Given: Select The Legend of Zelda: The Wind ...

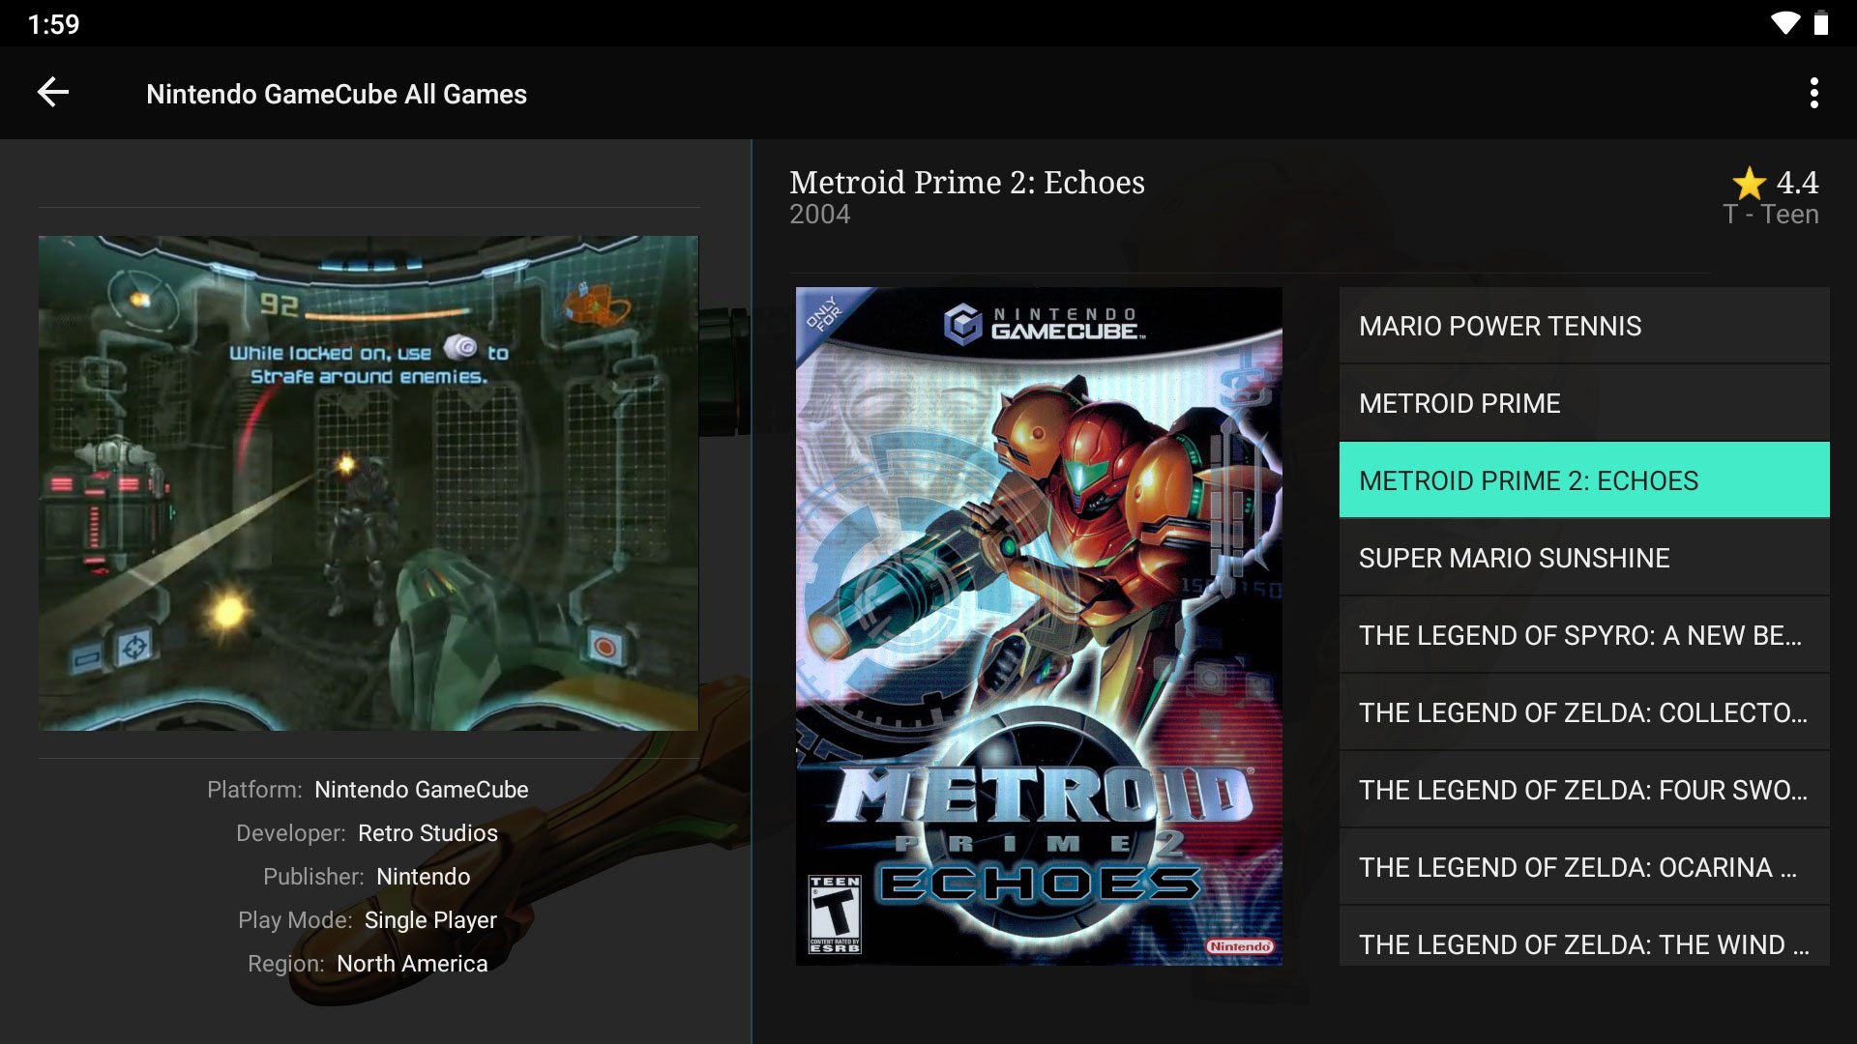Looking at the screenshot, I should coord(1584,937).
